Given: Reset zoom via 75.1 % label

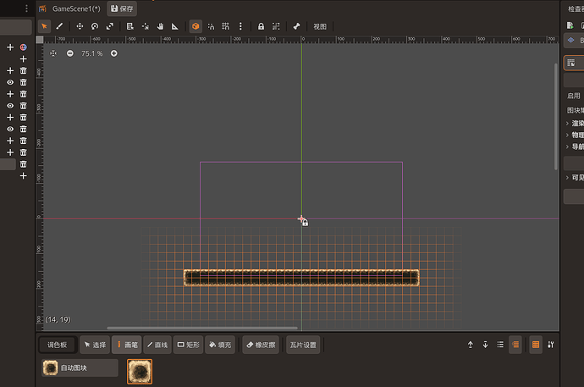Looking at the screenshot, I should coord(92,53).
